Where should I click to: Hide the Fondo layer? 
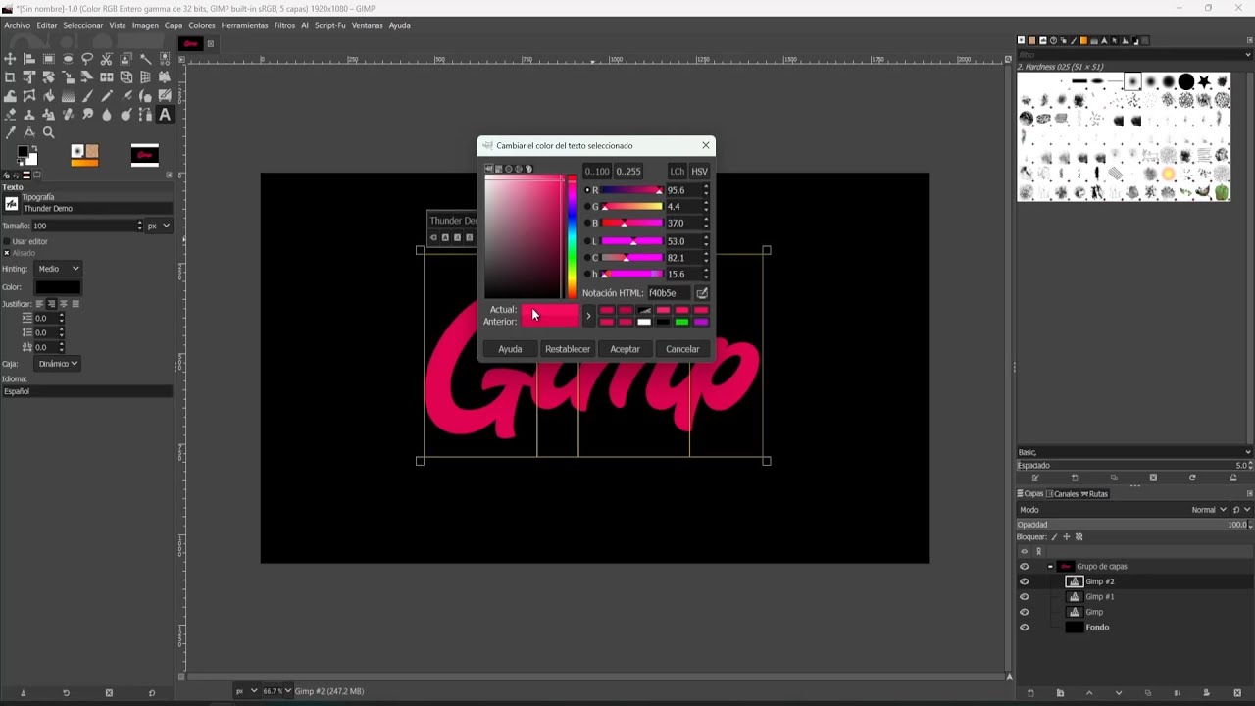coord(1025,628)
